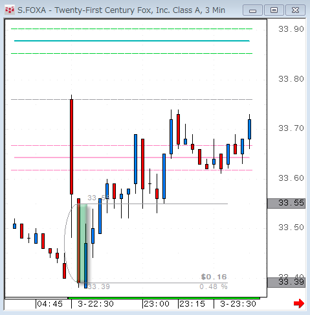This screenshot has width=310, height=315.
Task: Click the $0.16 range difference label
Action: tap(214, 277)
